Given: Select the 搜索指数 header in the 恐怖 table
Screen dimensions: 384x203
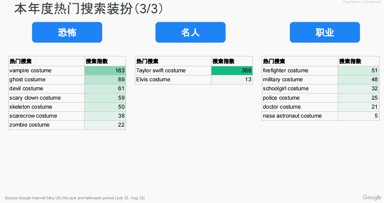Looking at the screenshot, I should 105,61.
